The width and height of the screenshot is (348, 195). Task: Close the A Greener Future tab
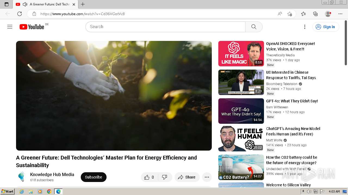tap(74, 4)
